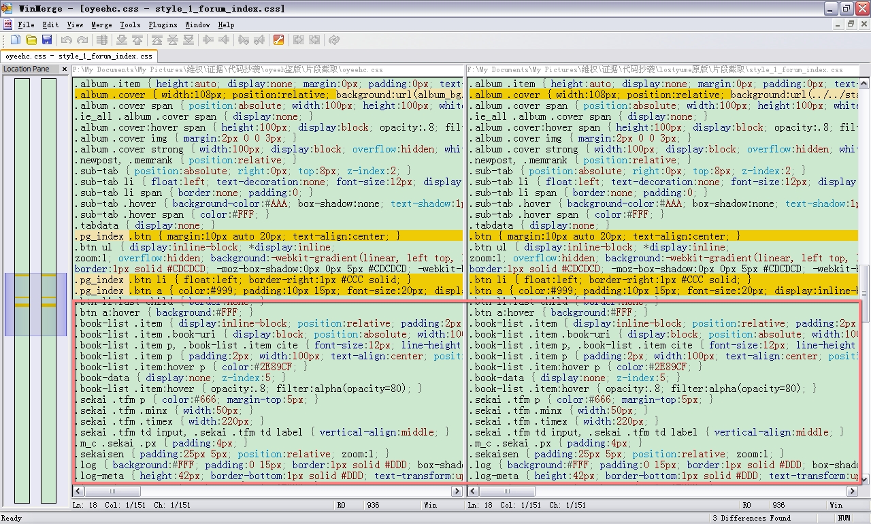Copy difference to right pane
This screenshot has width=871, height=524.
pos(208,40)
